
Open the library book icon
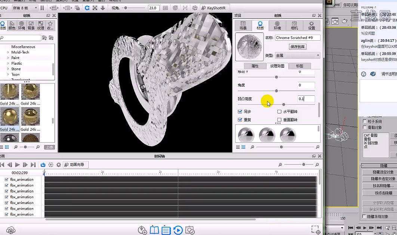tap(154, 230)
